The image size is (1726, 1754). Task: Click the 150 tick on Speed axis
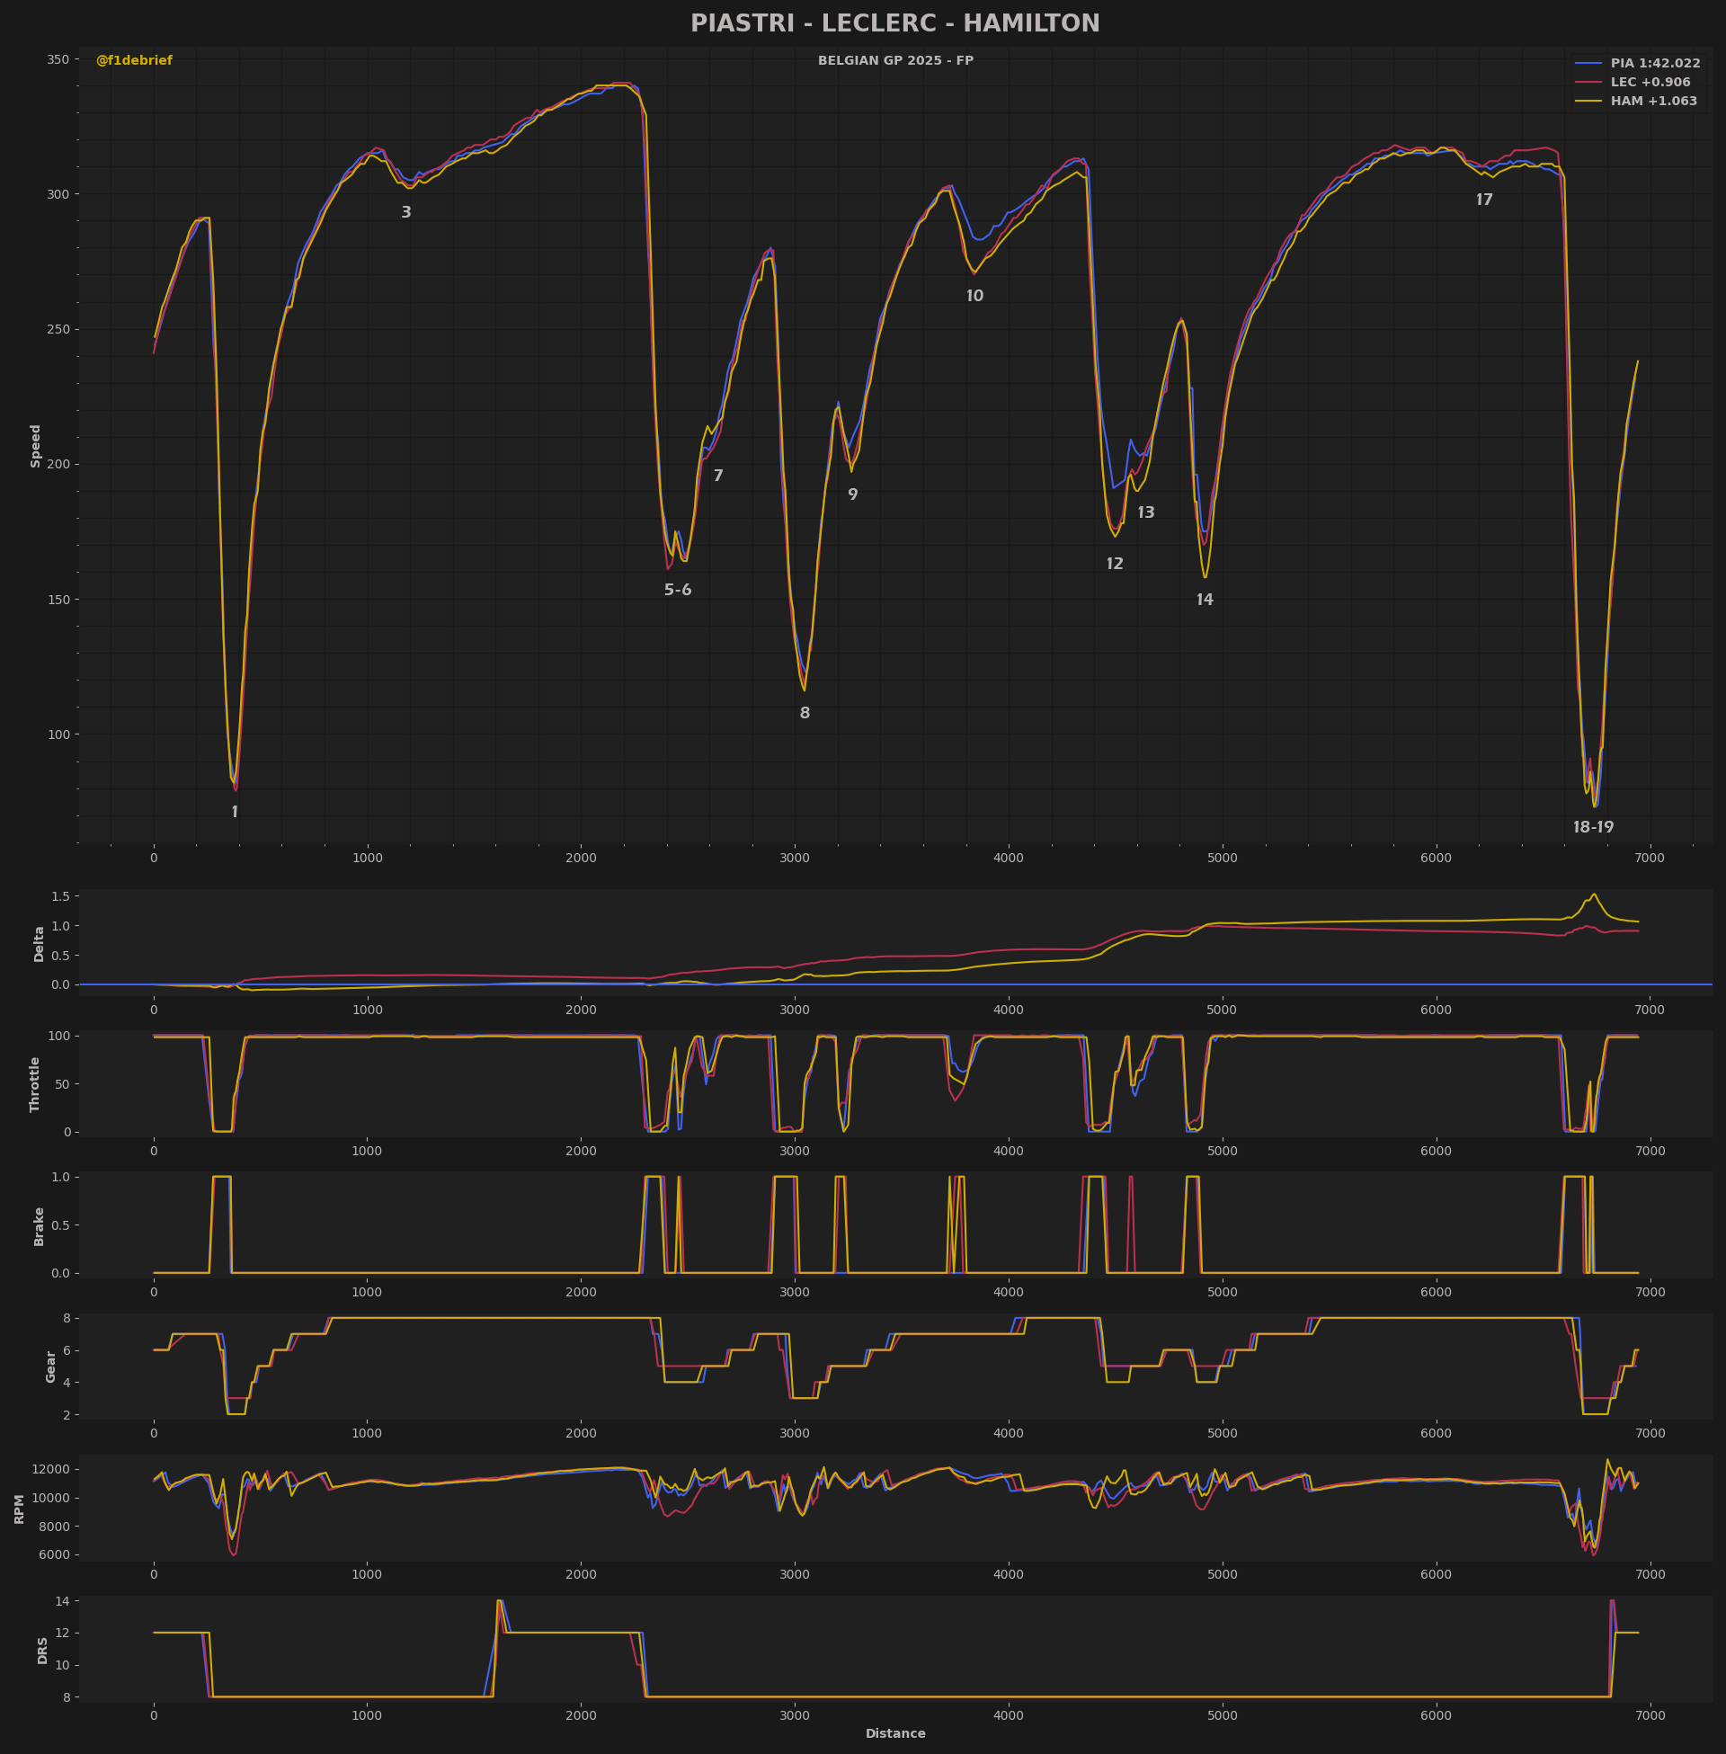click(58, 599)
